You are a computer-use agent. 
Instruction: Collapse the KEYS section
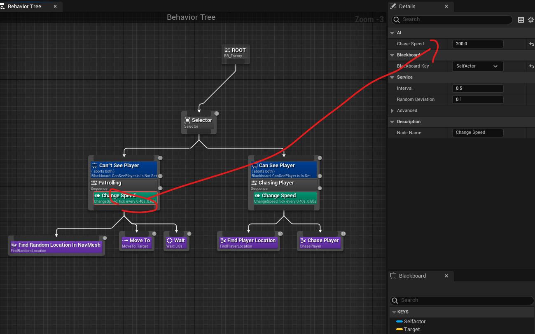point(394,312)
